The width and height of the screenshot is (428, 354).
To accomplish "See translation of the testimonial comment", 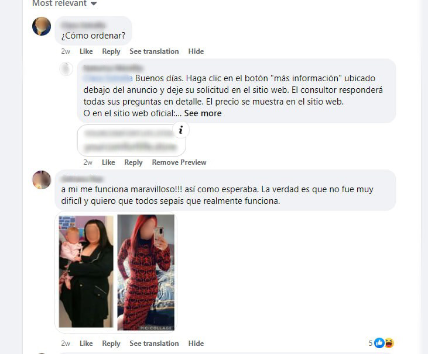I will (x=154, y=343).
